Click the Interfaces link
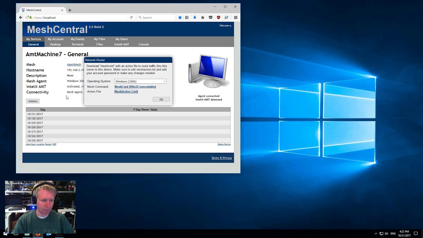This screenshot has height=238, width=423. [x=31, y=144]
